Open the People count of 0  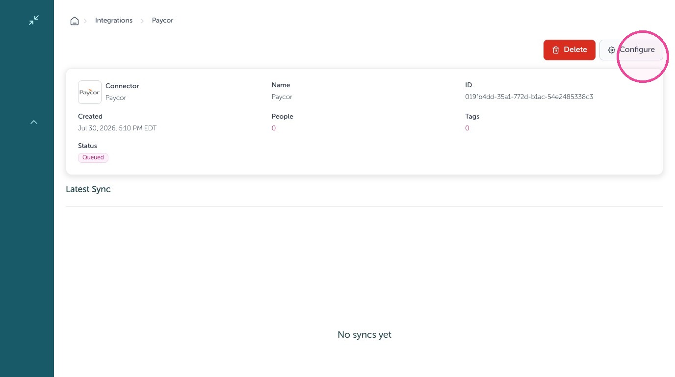[274, 128]
